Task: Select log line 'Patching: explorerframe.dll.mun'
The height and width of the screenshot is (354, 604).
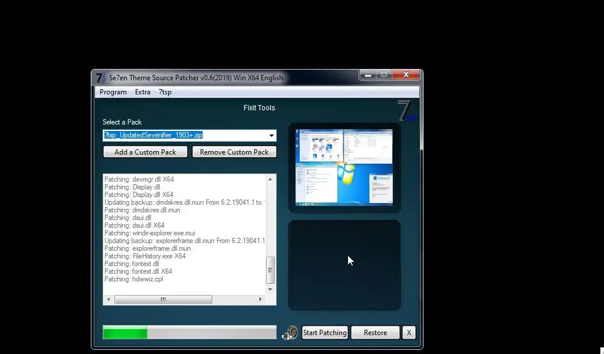Action: pos(147,248)
